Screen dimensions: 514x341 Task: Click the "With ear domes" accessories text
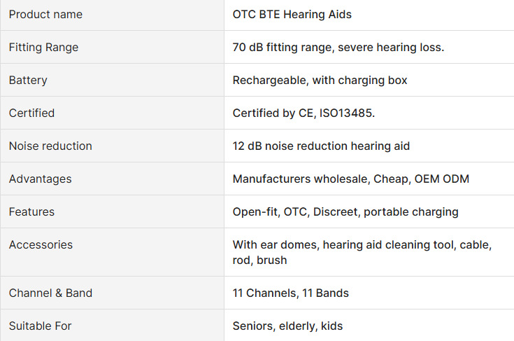[x=273, y=245]
